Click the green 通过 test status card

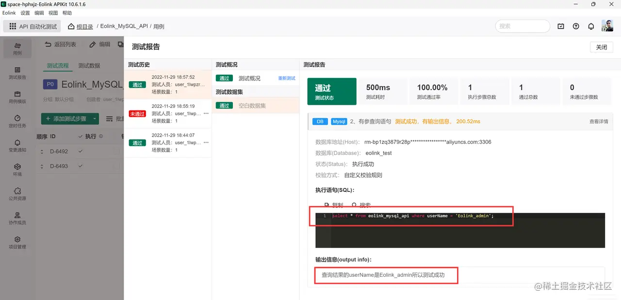332,91
